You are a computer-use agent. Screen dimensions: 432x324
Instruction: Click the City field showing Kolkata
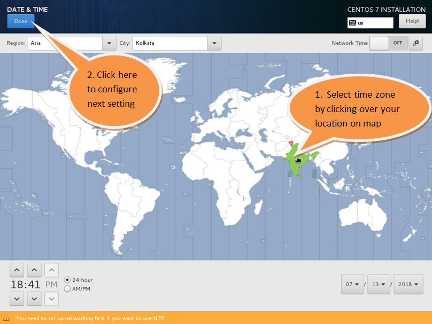coord(170,43)
